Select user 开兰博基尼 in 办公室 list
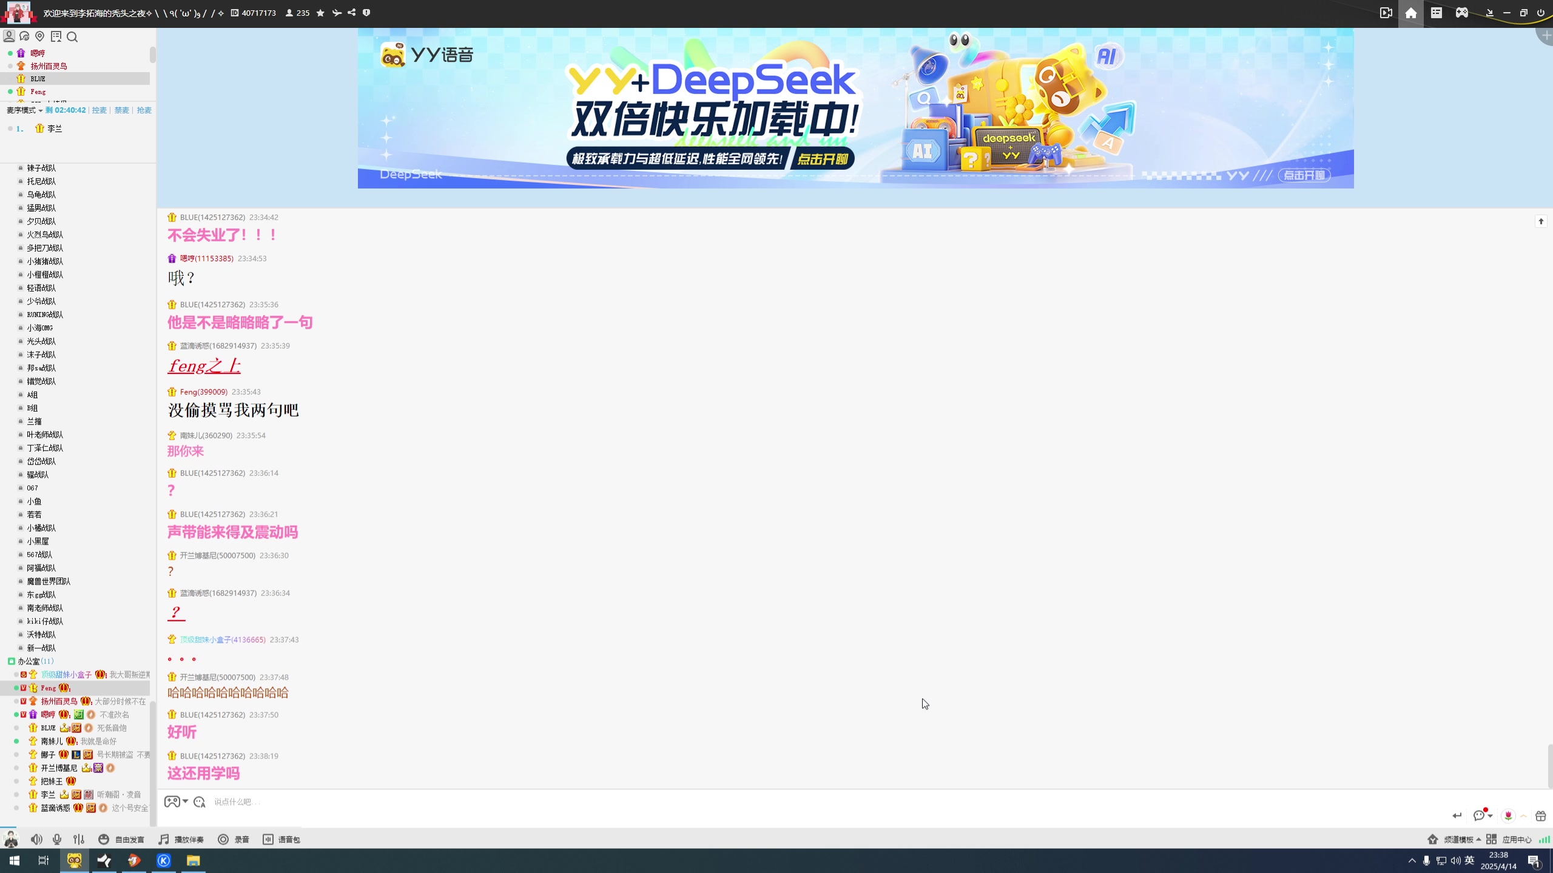 coord(59,768)
